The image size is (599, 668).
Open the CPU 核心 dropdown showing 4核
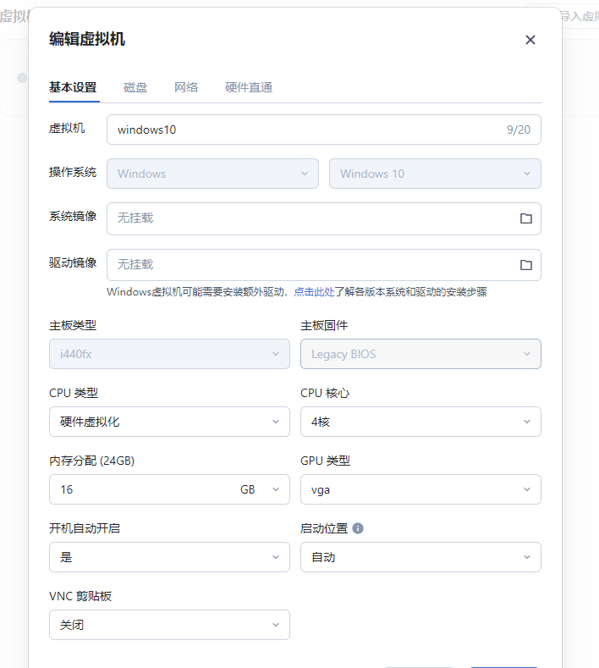click(420, 422)
